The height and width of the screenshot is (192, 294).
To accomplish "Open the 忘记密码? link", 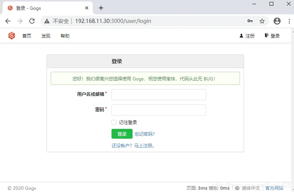I will point(145,134).
